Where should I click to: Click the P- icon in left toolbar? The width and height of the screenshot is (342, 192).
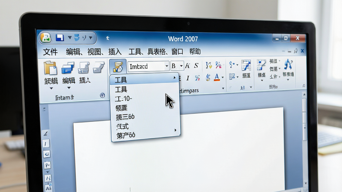[47, 165]
